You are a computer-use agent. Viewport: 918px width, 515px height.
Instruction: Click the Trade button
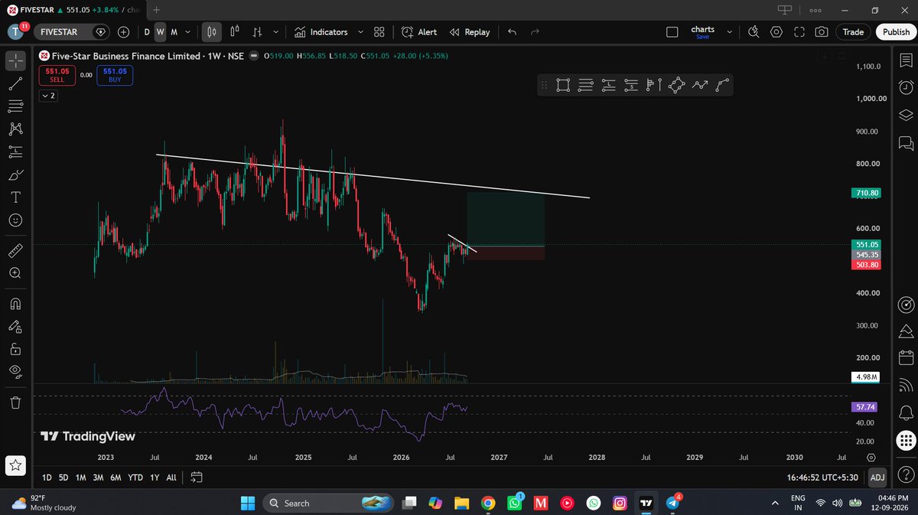853,32
